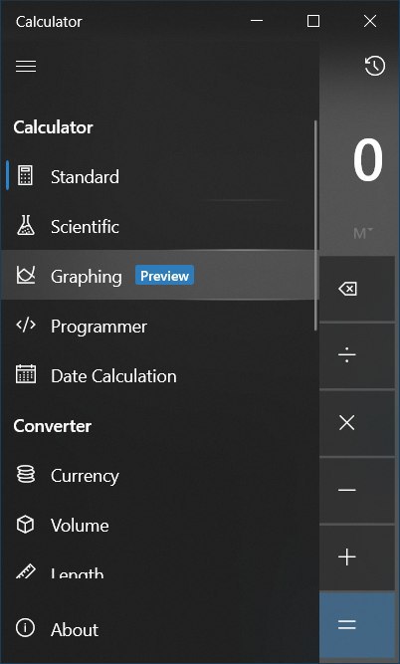The height and width of the screenshot is (664, 400).
Task: Click the Graphing chart icon
Action: point(26,275)
